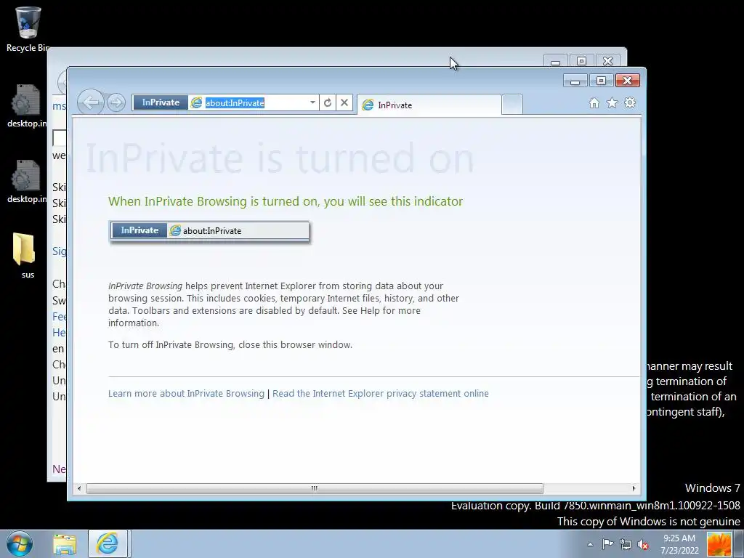Click the horizontal scrollbar right arrow
The width and height of the screenshot is (744, 558).
point(634,488)
